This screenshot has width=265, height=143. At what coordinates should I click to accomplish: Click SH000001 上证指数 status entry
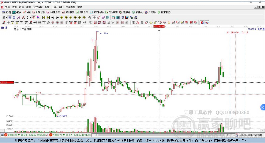pos(251,135)
